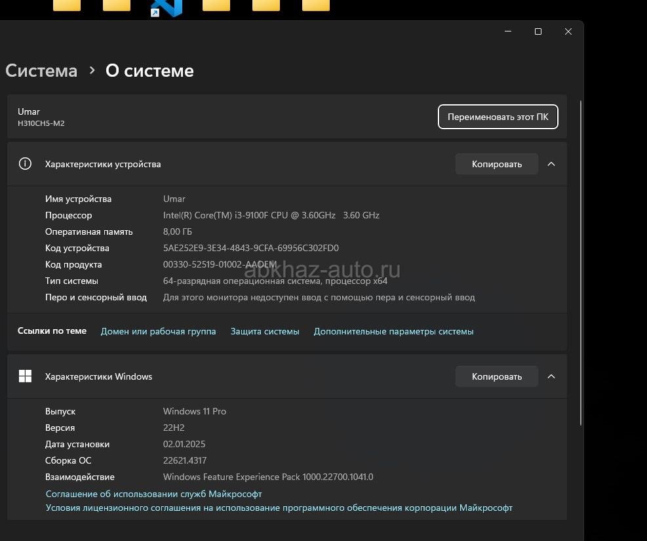The image size is (647, 541).
Task: Collapse the Характеристики Windows section
Action: click(x=551, y=376)
